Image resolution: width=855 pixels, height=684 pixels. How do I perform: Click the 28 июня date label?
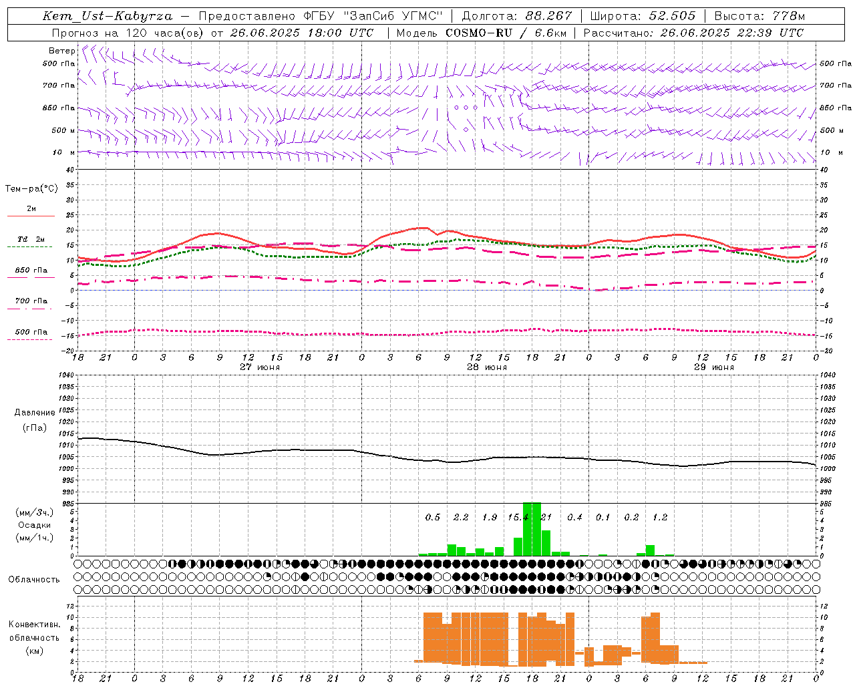click(487, 367)
